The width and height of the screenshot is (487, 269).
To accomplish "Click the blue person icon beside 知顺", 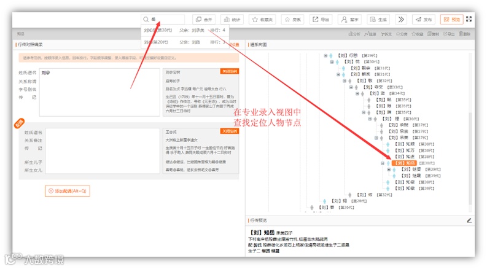I will click(x=388, y=144).
